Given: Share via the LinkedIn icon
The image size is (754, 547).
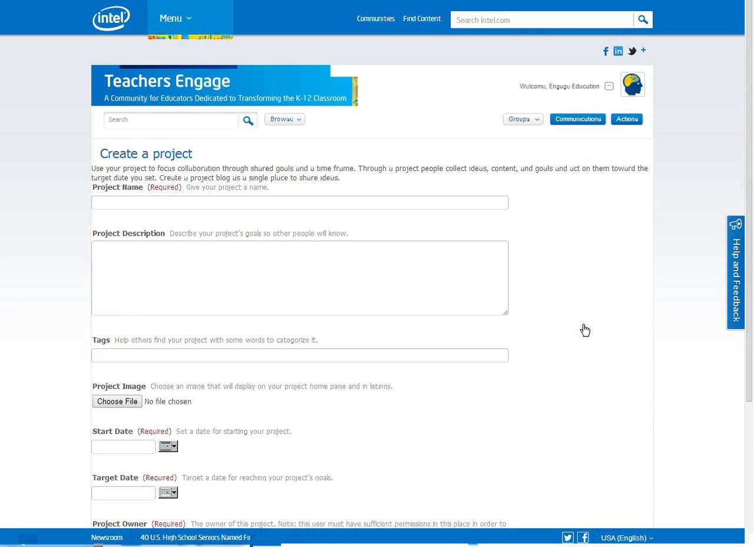Looking at the screenshot, I should (618, 51).
